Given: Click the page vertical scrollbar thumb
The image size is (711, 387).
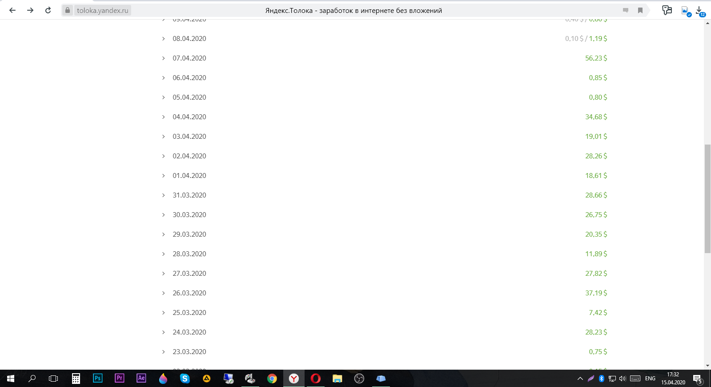Looking at the screenshot, I should coord(707,199).
